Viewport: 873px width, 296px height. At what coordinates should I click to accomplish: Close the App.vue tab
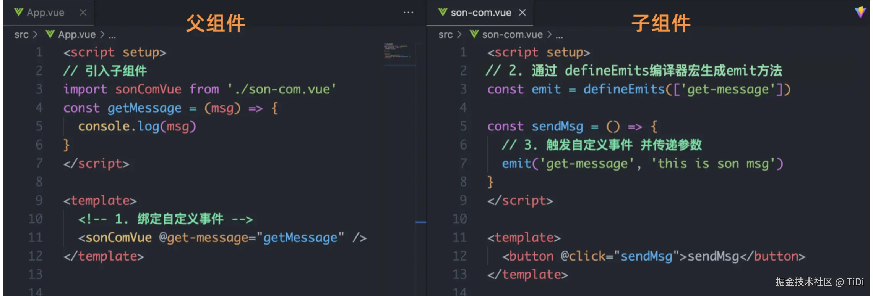coord(83,13)
